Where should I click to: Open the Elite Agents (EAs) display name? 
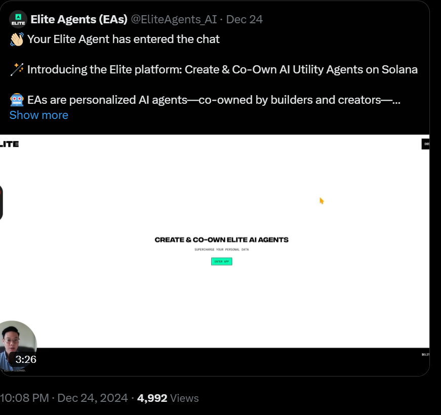click(x=79, y=19)
